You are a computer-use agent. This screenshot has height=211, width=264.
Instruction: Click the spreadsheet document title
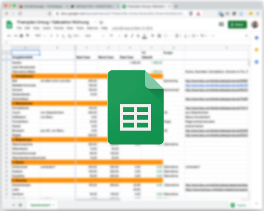click(x=53, y=22)
